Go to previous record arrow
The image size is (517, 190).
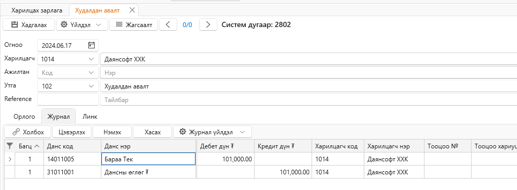(x=168, y=24)
